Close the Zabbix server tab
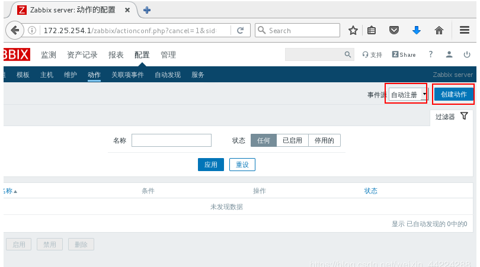 pyautogui.click(x=127, y=10)
